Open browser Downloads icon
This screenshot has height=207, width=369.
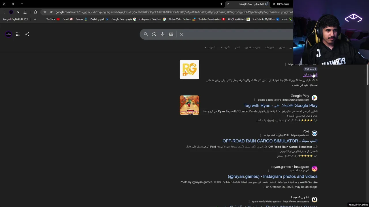click(x=25, y=12)
